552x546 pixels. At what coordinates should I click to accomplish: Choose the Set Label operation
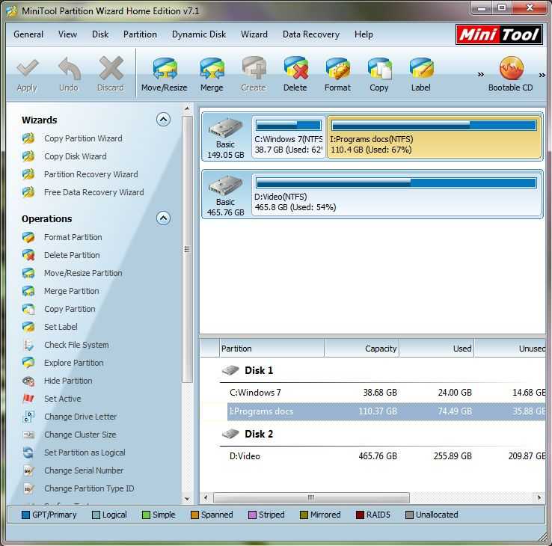pyautogui.click(x=61, y=327)
